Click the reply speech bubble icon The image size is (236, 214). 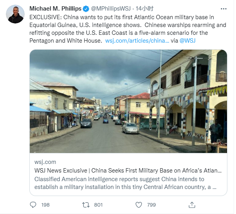[x=33, y=205]
